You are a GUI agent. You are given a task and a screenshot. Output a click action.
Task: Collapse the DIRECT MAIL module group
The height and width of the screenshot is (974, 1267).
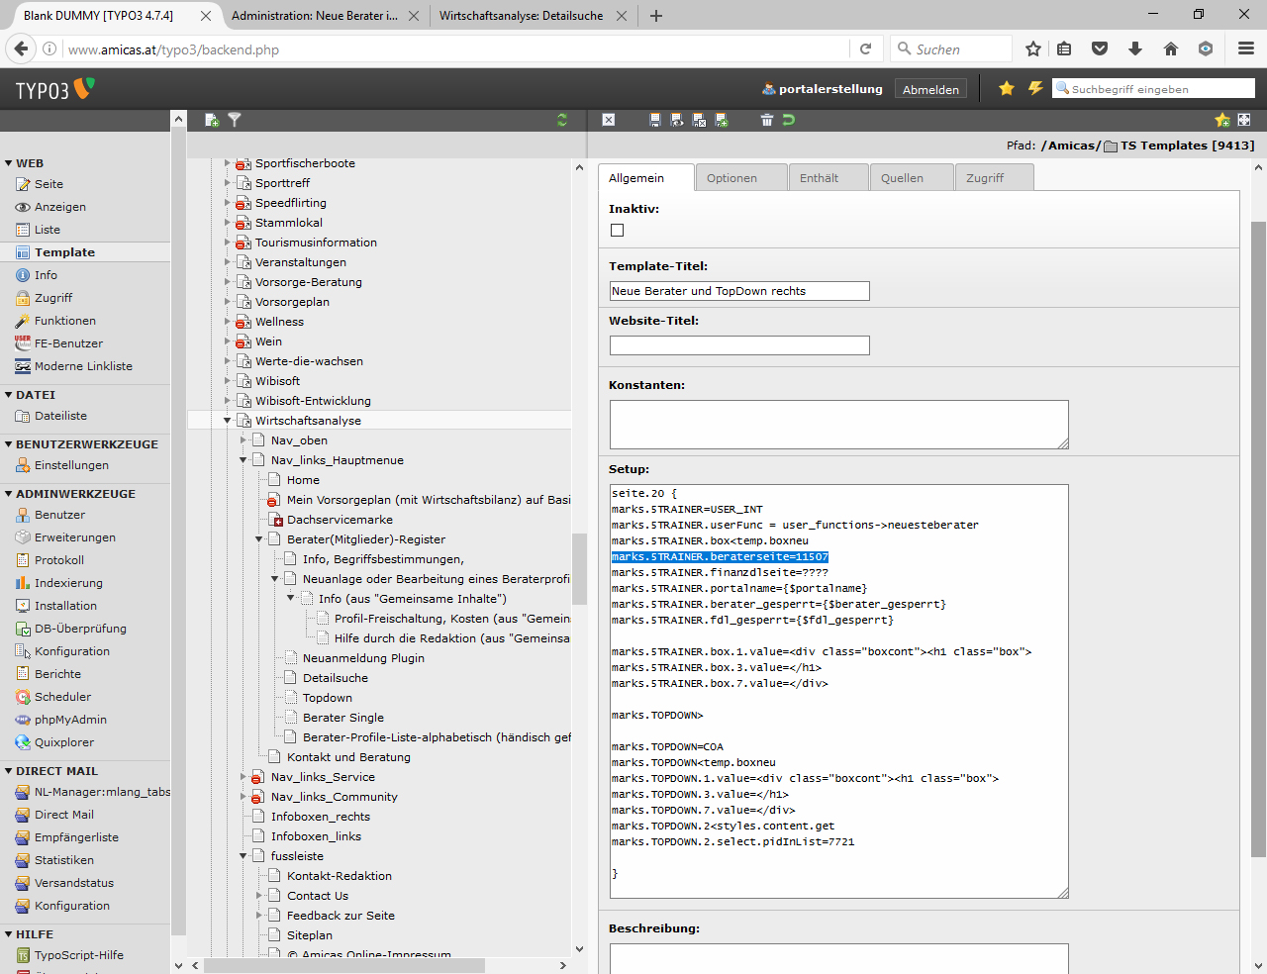pos(8,771)
